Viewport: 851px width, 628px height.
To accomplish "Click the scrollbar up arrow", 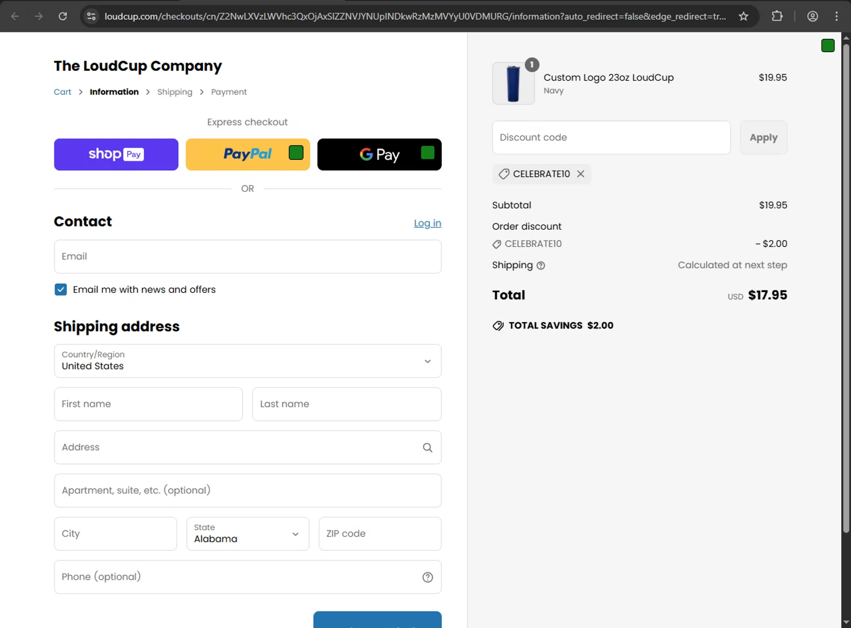I will click(x=846, y=37).
